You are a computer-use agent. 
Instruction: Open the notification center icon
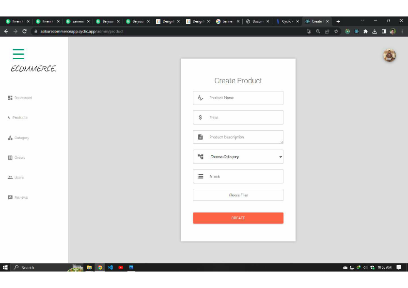(399, 268)
